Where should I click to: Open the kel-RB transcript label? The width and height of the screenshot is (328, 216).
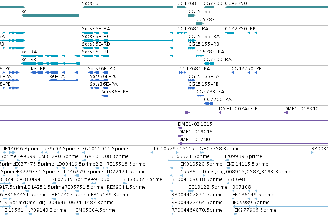29,60
